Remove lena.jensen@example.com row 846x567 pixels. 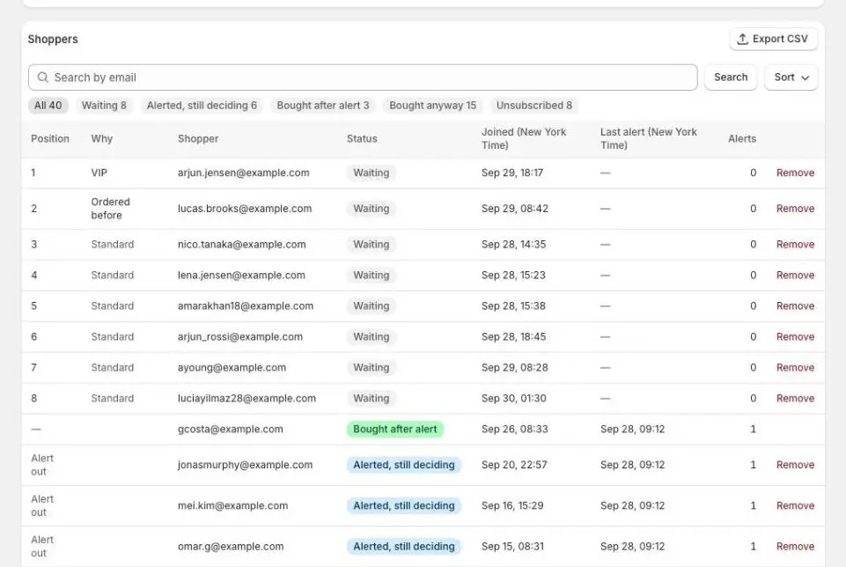795,276
